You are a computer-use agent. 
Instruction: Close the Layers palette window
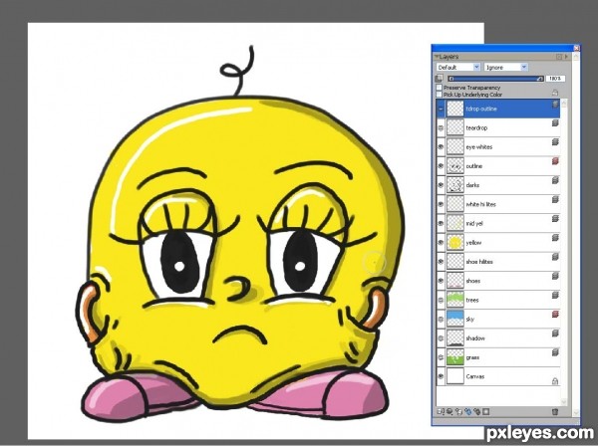coord(576,48)
